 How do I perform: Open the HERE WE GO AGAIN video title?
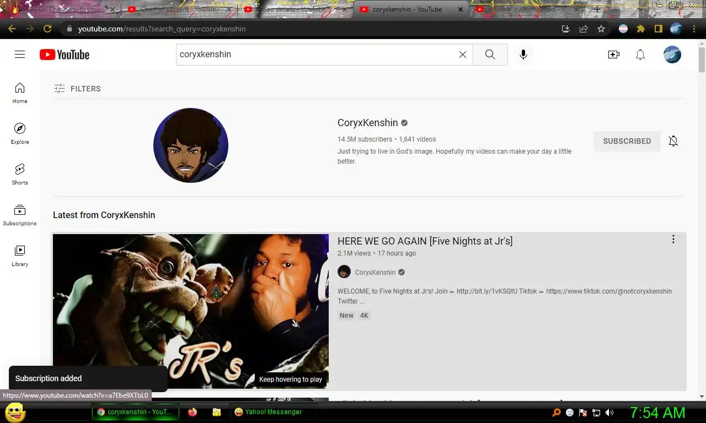[x=425, y=241]
